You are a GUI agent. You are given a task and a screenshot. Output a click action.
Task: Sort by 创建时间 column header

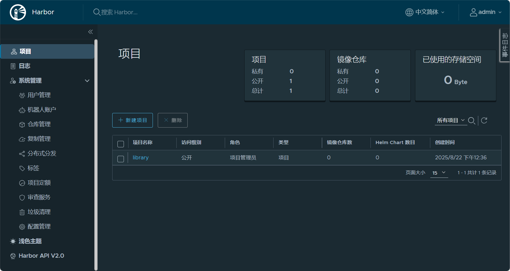coord(445,142)
